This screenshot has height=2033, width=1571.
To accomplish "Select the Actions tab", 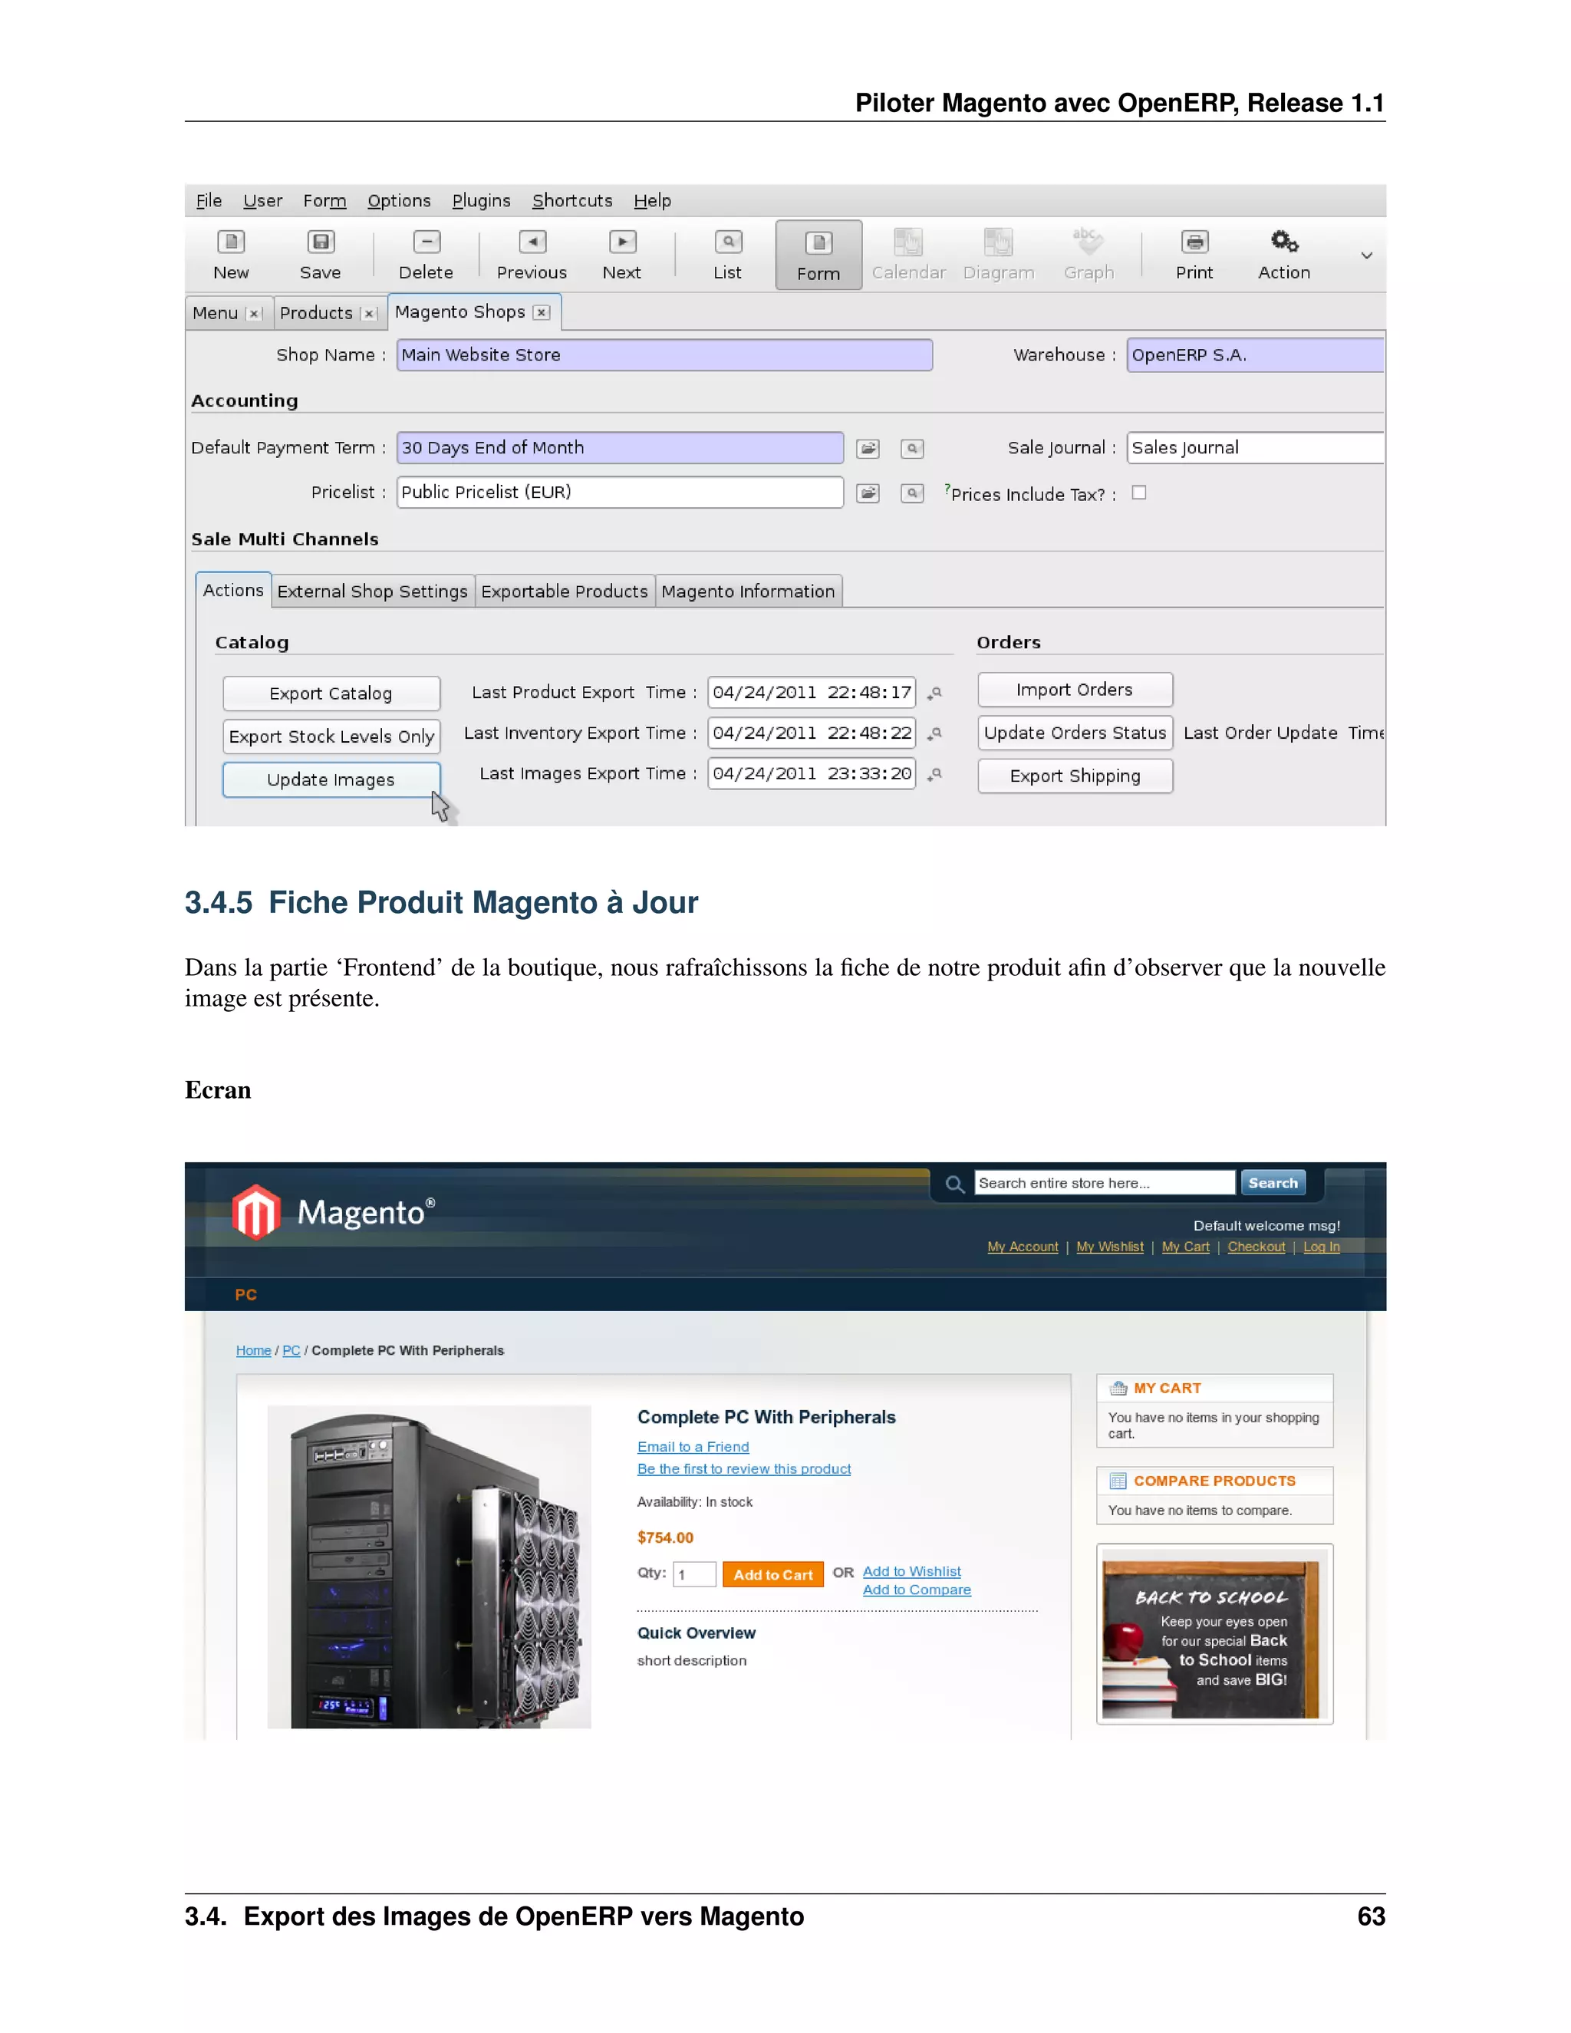I will (x=234, y=590).
